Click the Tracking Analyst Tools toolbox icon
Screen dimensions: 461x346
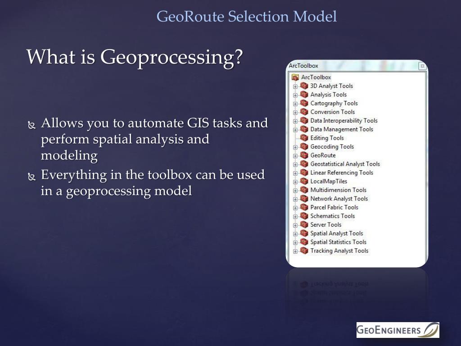pos(304,250)
